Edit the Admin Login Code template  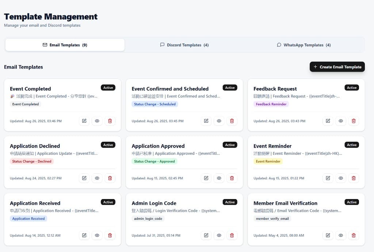206,235
